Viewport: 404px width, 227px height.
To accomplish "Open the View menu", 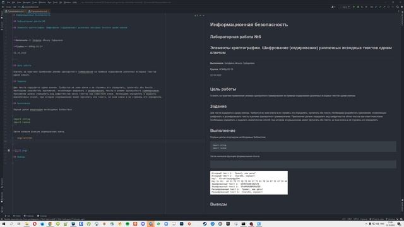I will coord(19,3).
